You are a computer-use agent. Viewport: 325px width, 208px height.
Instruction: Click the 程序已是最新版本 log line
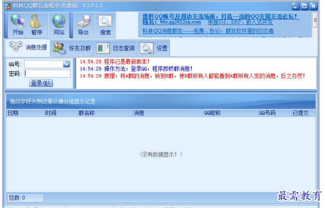tap(115, 62)
